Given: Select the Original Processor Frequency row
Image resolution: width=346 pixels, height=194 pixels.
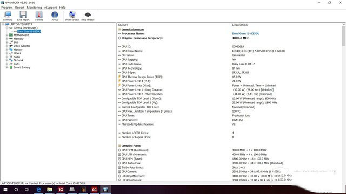Looking at the screenshot, I should tap(229, 38).
